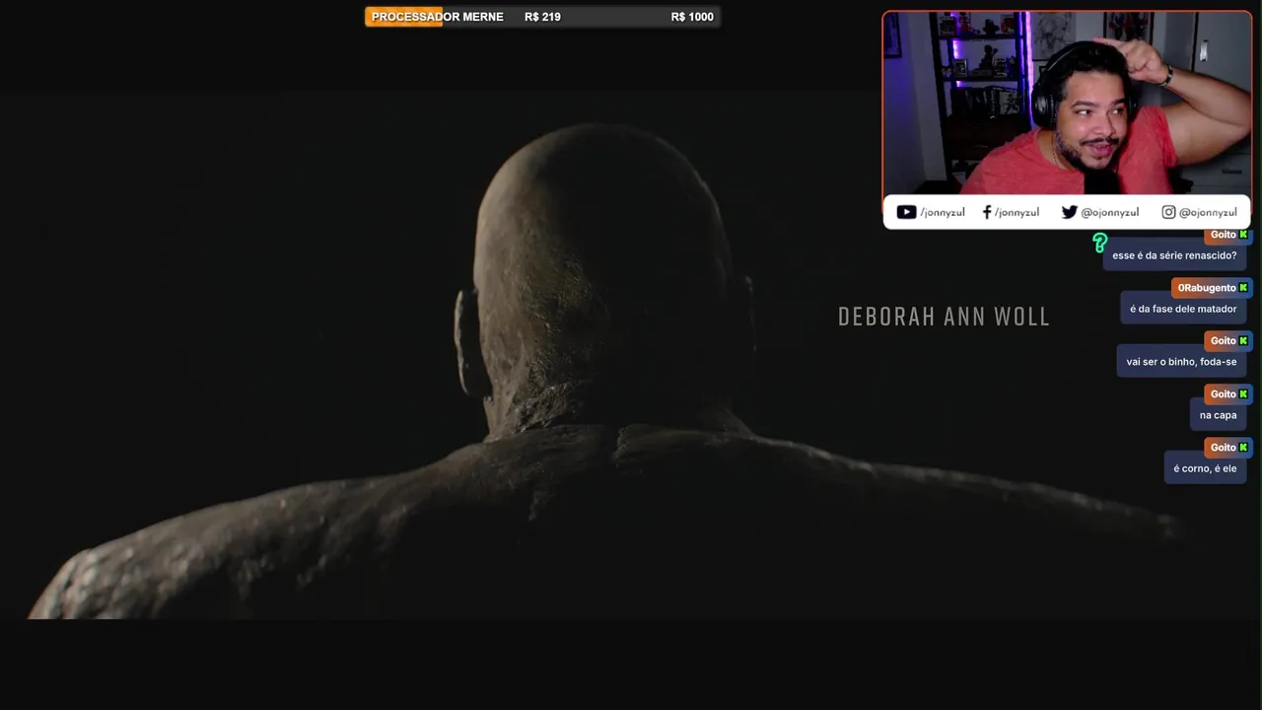Click the Goito username above 'é corno, é ele'
This screenshot has width=1262, height=710.
click(x=1223, y=448)
